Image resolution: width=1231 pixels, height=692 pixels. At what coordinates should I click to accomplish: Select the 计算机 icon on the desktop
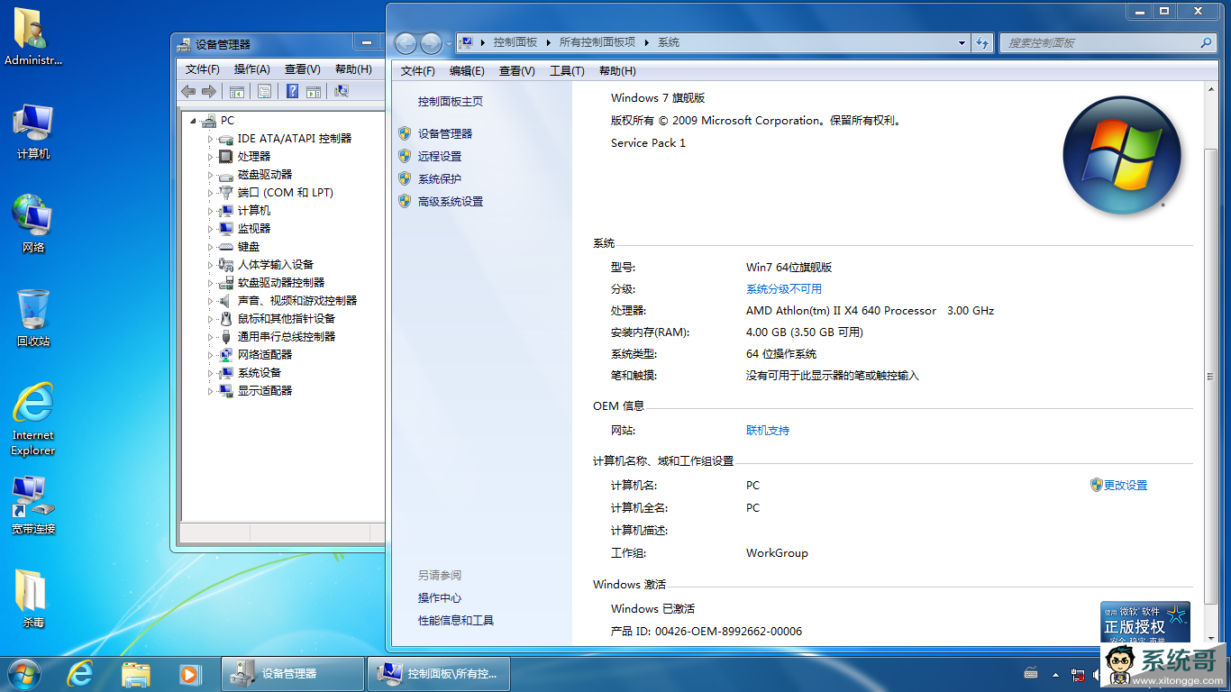(x=33, y=131)
